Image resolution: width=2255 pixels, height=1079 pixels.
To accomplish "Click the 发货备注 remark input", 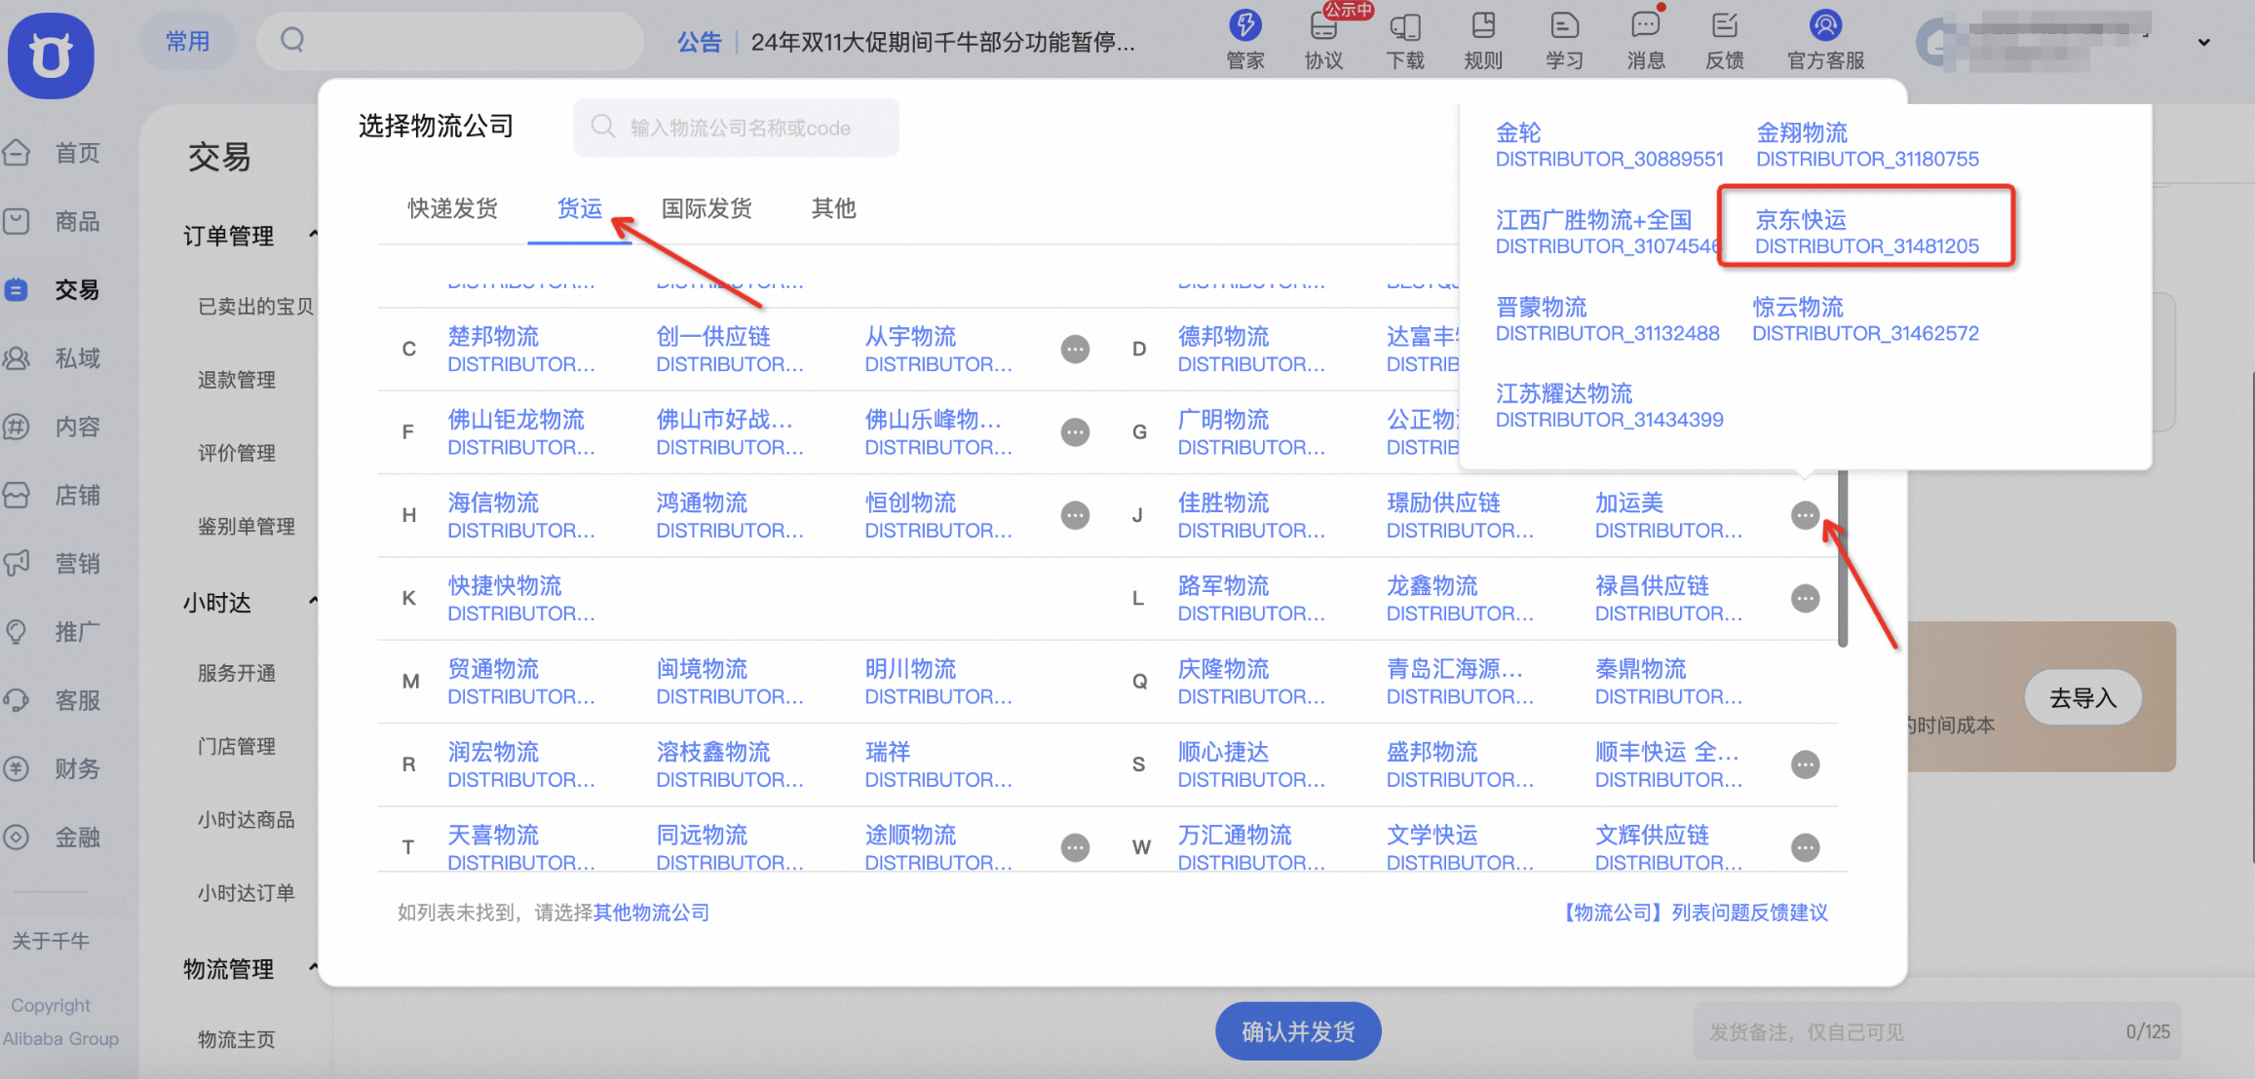I will coord(1937,1031).
